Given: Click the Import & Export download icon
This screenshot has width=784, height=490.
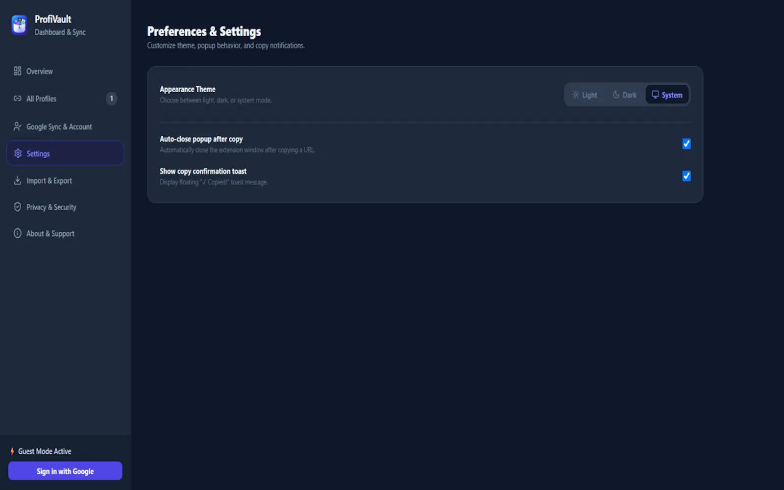Looking at the screenshot, I should (18, 180).
